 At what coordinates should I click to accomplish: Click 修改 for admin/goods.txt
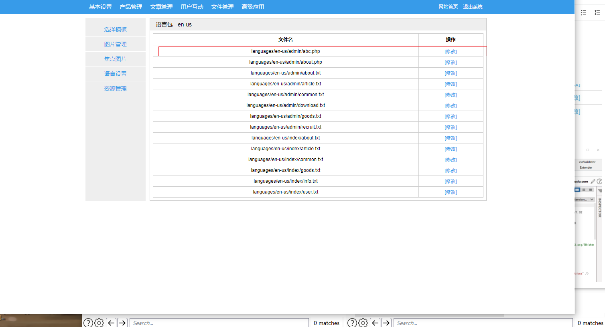tap(451, 117)
